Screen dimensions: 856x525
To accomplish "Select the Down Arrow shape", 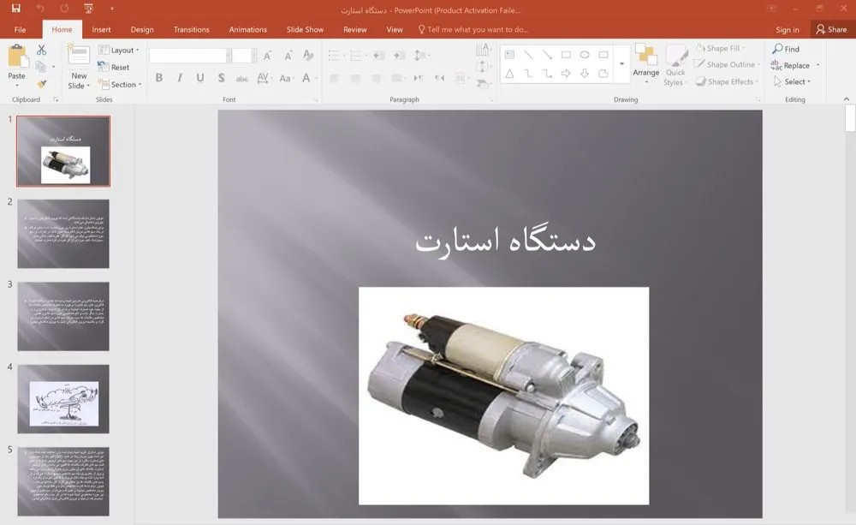I will pyautogui.click(x=585, y=73).
